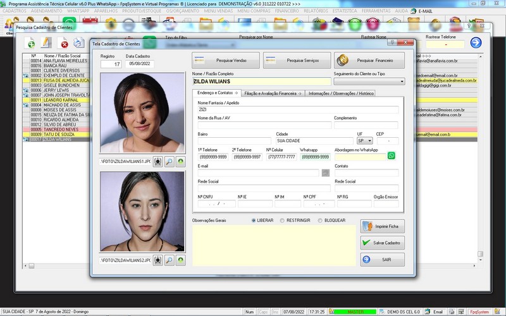Click magnifier icon beside ZILDAWILIANS2 photo path
Image resolution: width=506 pixels, height=316 pixels.
pyautogui.click(x=169, y=260)
